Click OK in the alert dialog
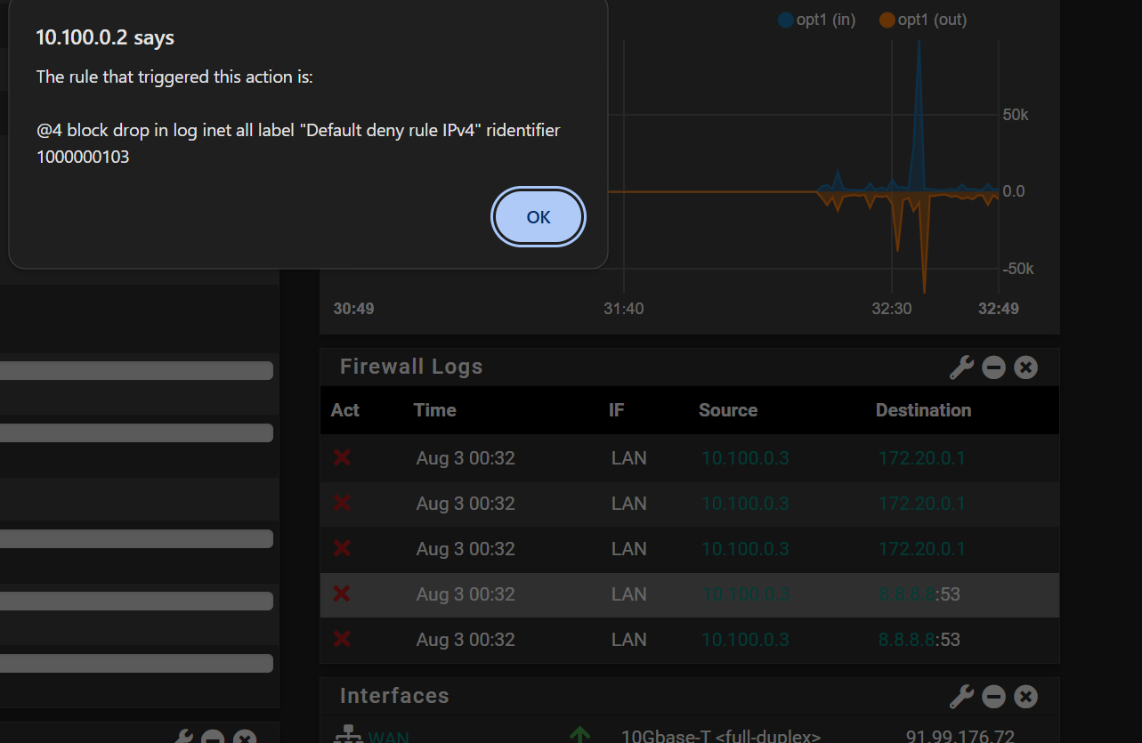This screenshot has width=1142, height=743. coord(539,217)
